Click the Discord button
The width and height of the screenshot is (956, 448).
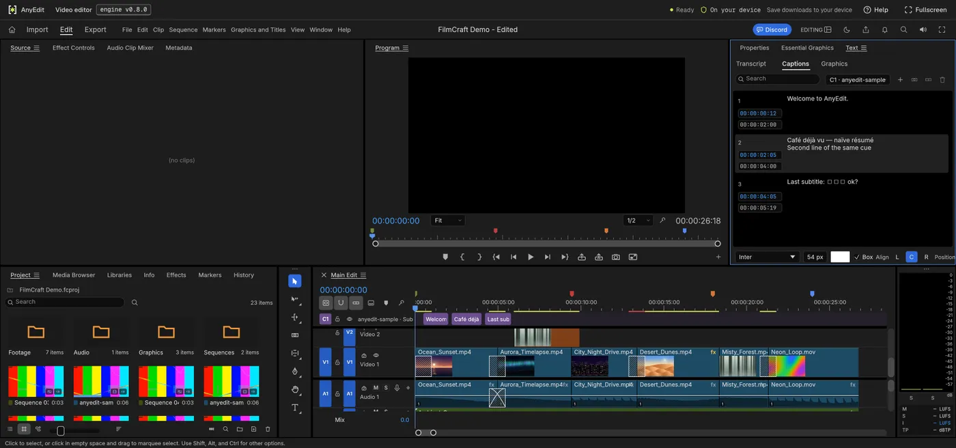coord(772,29)
